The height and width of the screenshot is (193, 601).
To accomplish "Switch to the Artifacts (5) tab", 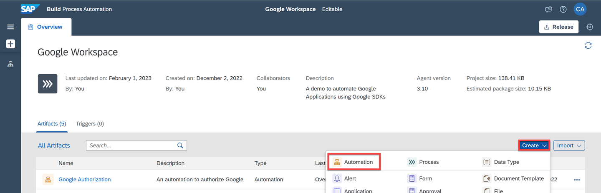I will tap(52, 124).
